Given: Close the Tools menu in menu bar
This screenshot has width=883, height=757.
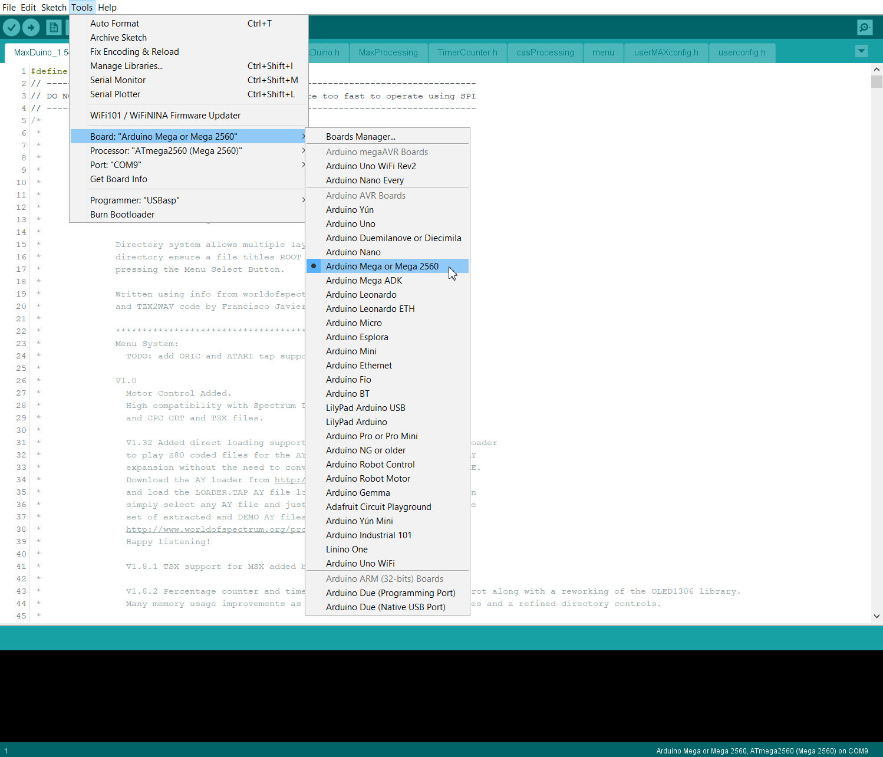Looking at the screenshot, I should [82, 8].
